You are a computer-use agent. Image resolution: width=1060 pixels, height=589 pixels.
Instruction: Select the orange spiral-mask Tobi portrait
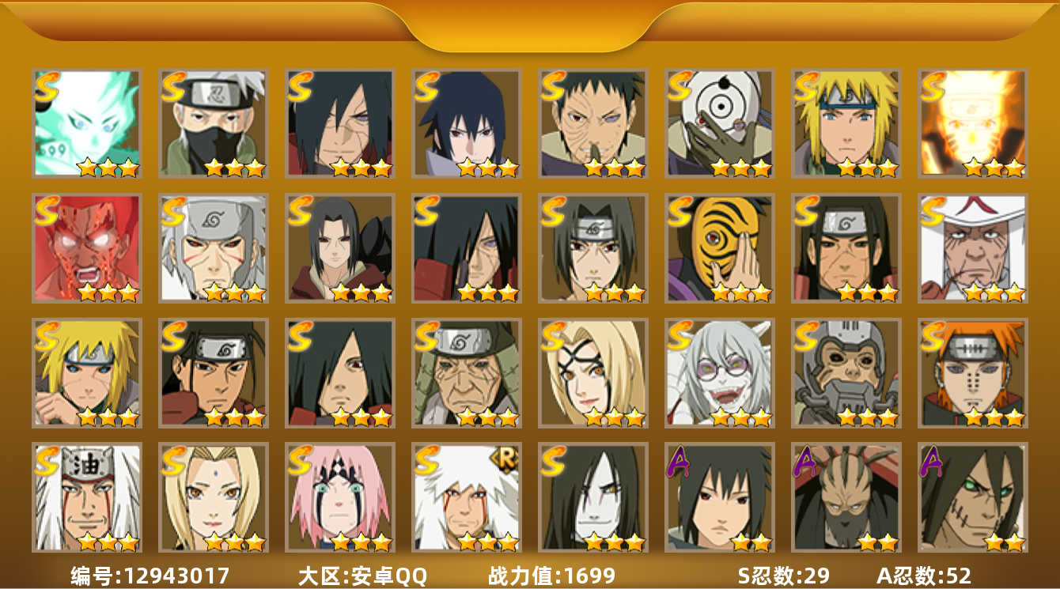pos(719,247)
